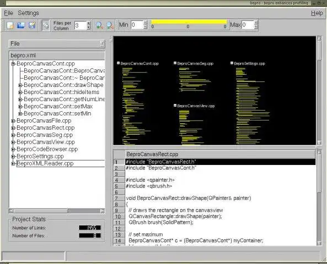Click the Files per Column input field
The width and height of the screenshot is (327, 264).
click(x=81, y=25)
